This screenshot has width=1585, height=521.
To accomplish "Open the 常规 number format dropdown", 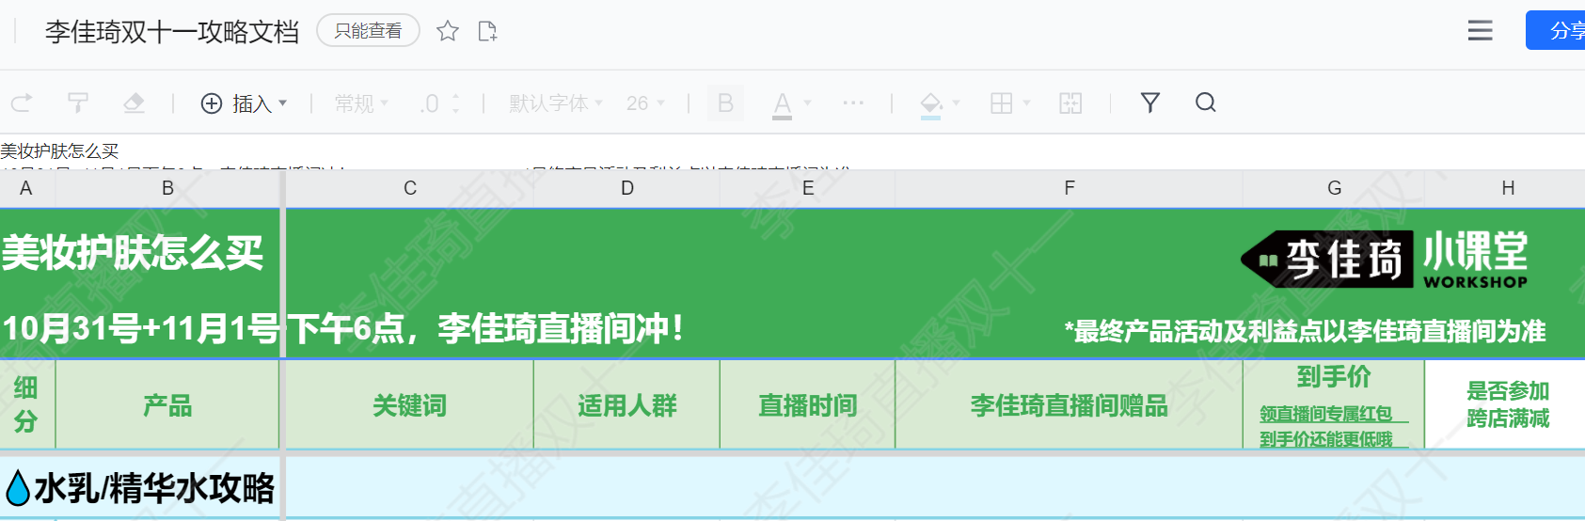I will point(361,103).
